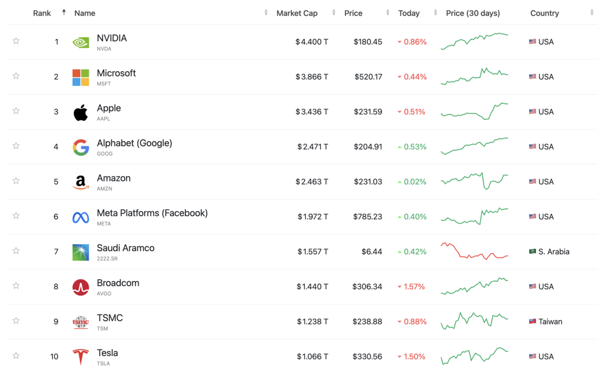Click the Saudi Aramco logo icon

click(x=81, y=252)
